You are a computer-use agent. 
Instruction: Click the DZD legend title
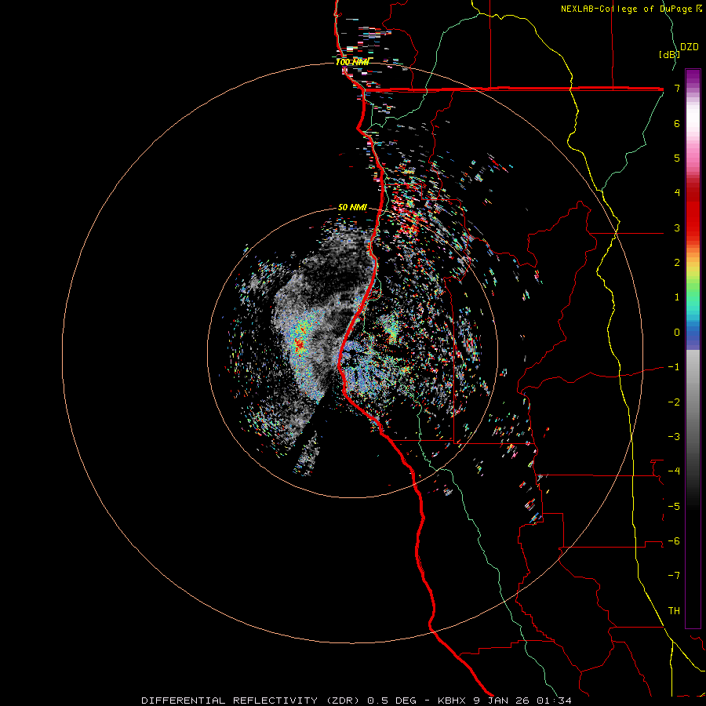689,47
